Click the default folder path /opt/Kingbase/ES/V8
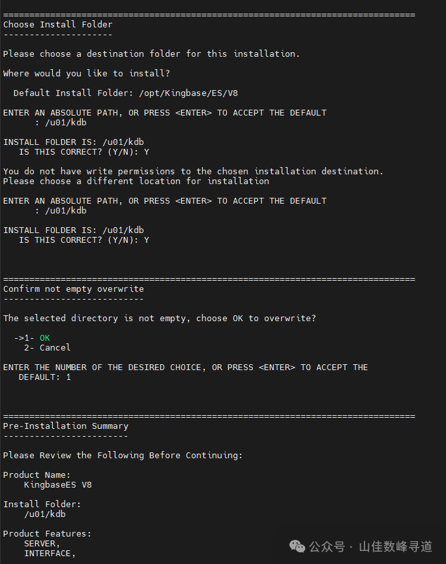Image resolution: width=446 pixels, height=564 pixels. (188, 93)
